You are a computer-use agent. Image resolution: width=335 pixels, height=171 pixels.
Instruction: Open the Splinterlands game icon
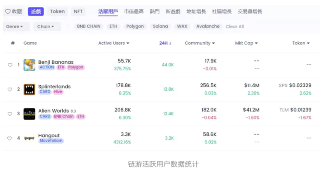29,89
